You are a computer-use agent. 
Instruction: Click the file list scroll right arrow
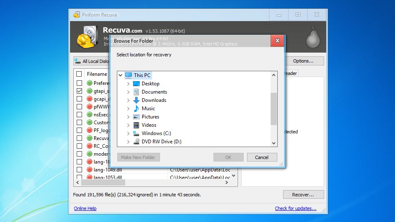pos(227,183)
